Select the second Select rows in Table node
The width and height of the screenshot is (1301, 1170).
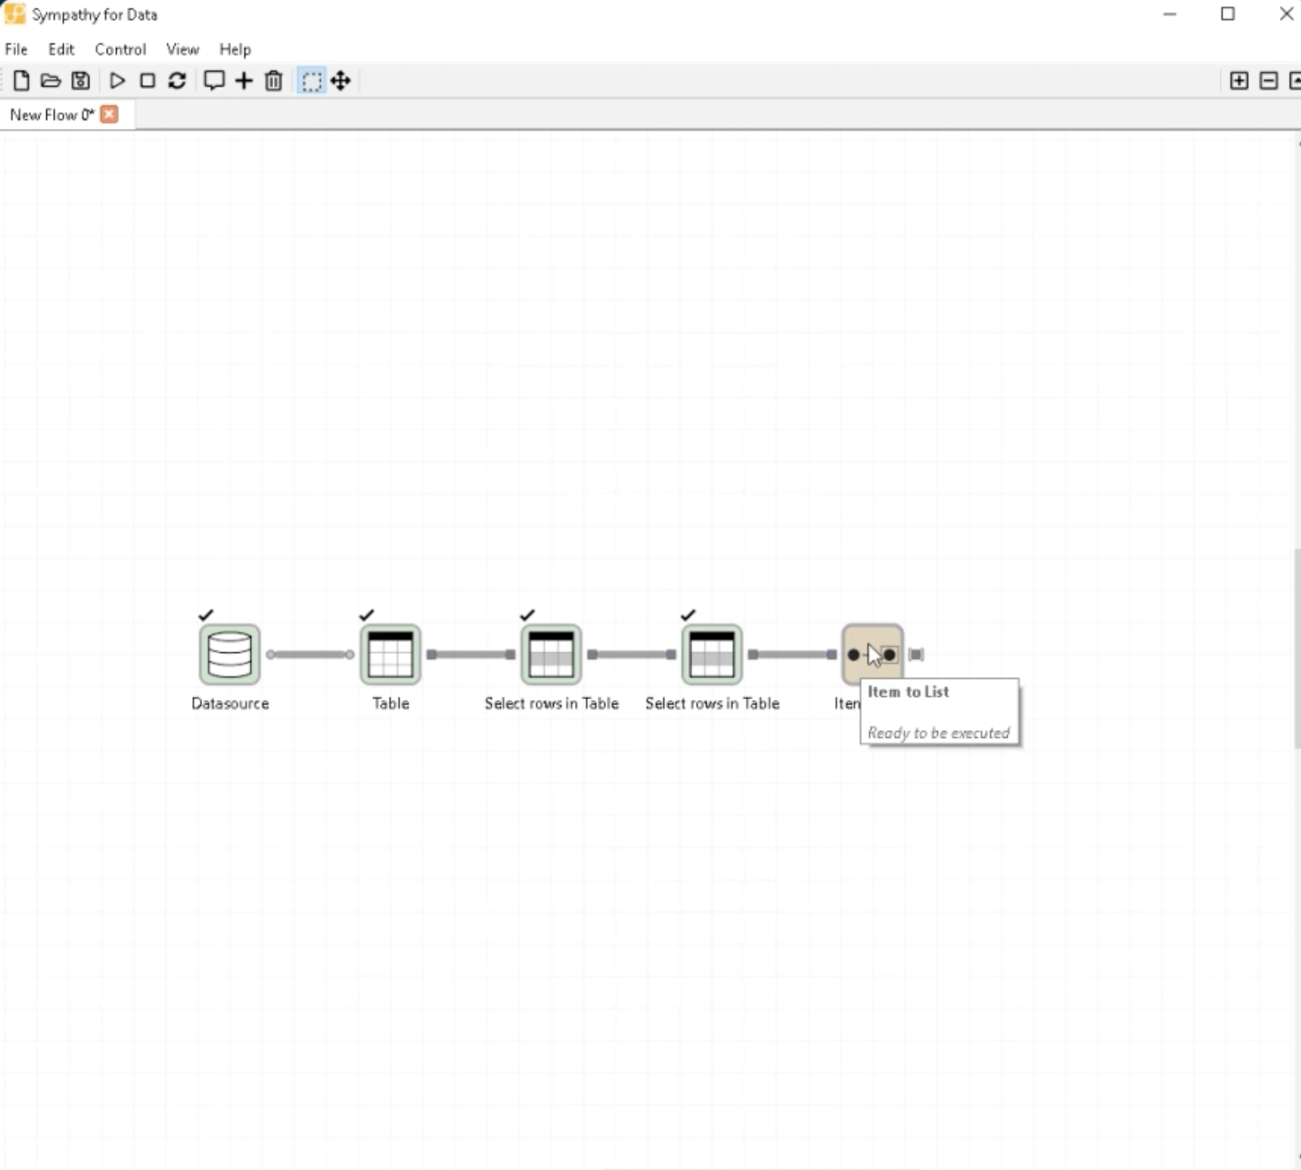click(x=712, y=654)
